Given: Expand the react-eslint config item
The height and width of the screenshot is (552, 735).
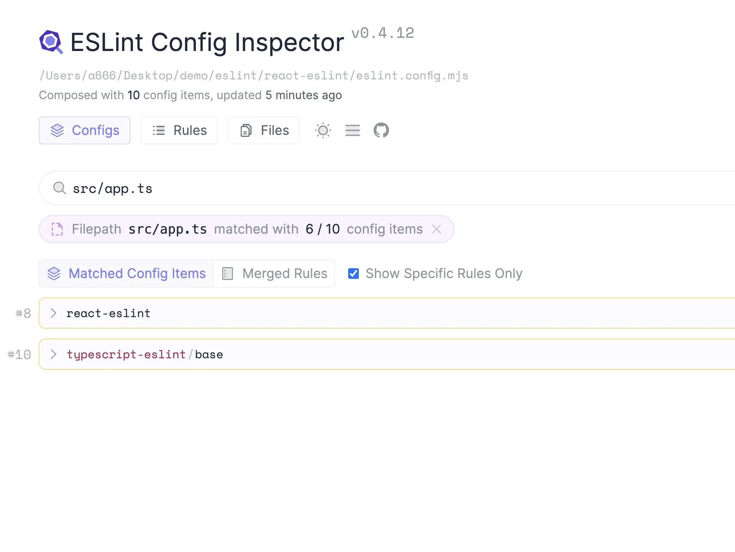Looking at the screenshot, I should pos(387,313).
